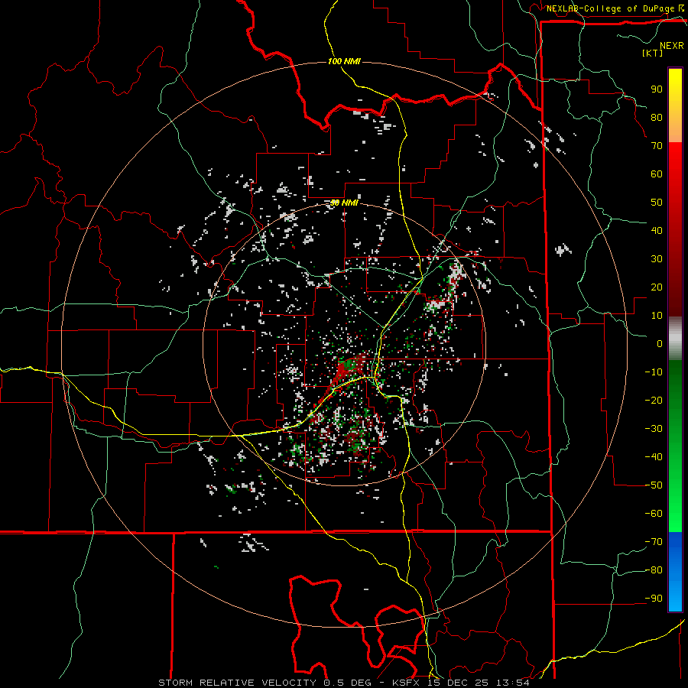Image resolution: width=688 pixels, height=688 pixels.
Task: Click the positive 10 scale value
Action: coord(657,316)
